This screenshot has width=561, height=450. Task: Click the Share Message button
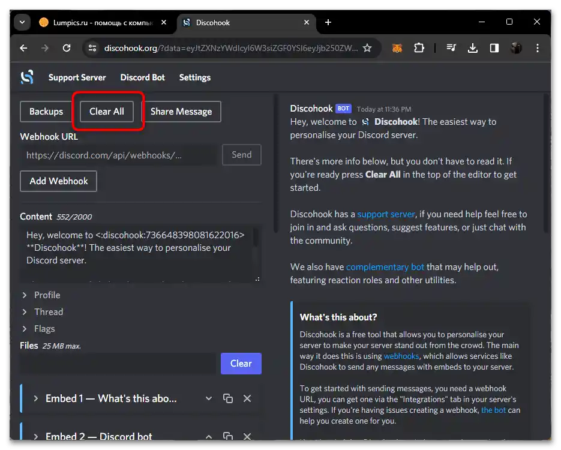181,112
